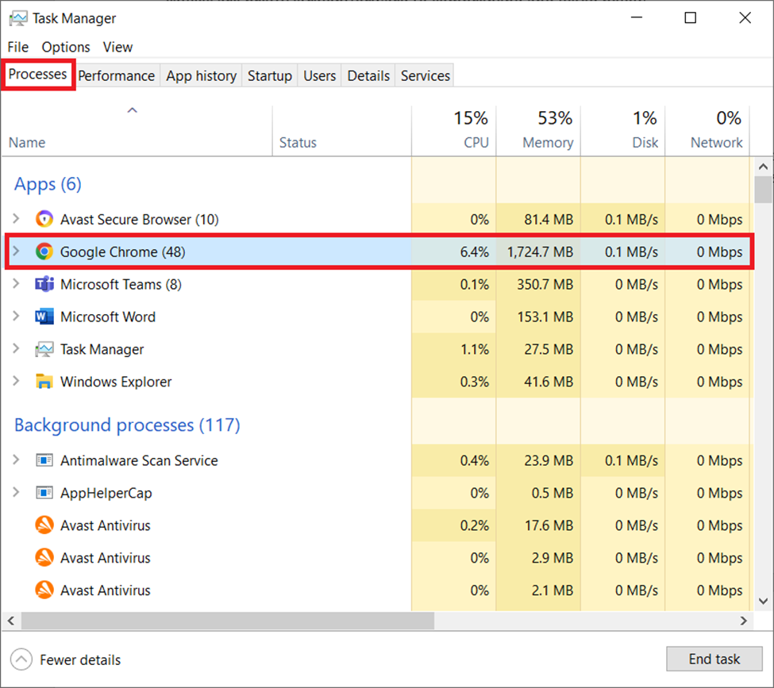Click the Microsoft Word icon
The height and width of the screenshot is (688, 774).
point(44,317)
